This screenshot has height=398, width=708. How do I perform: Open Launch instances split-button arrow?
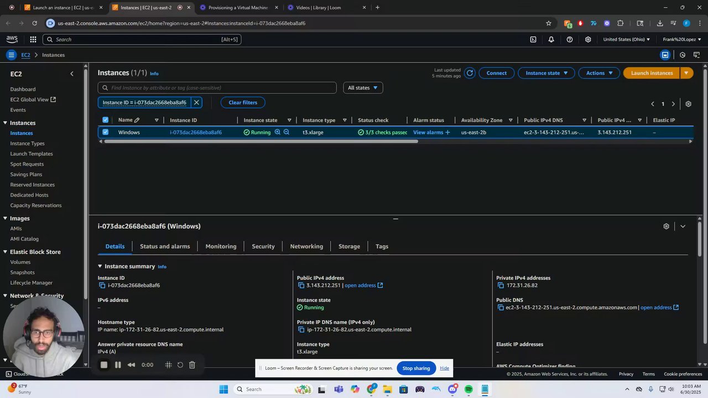(x=686, y=73)
